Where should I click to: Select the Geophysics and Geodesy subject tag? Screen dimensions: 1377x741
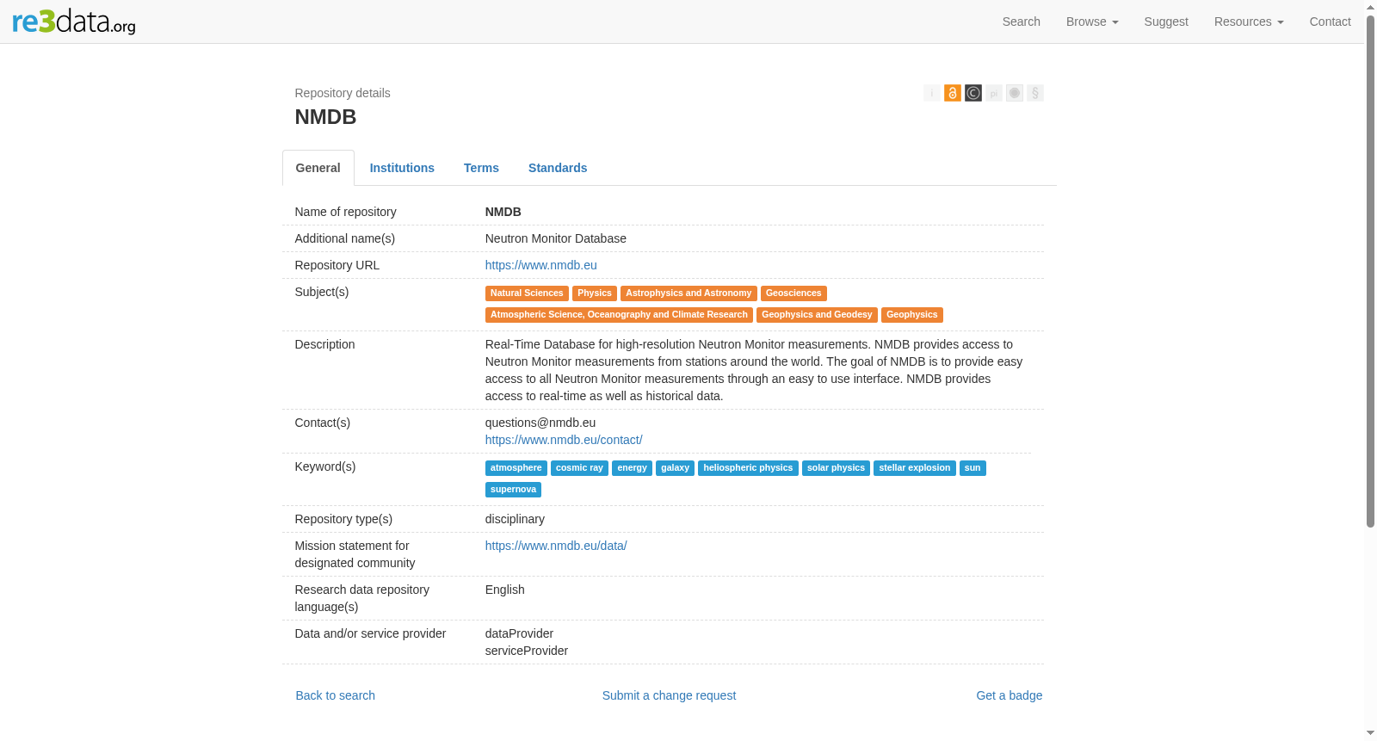click(x=817, y=315)
